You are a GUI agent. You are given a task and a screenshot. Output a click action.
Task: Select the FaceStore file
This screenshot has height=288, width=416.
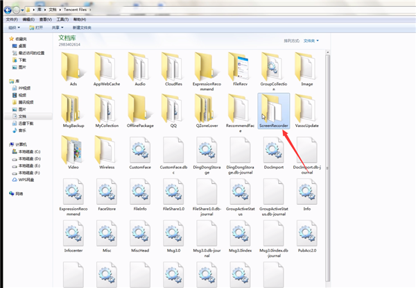click(x=107, y=195)
